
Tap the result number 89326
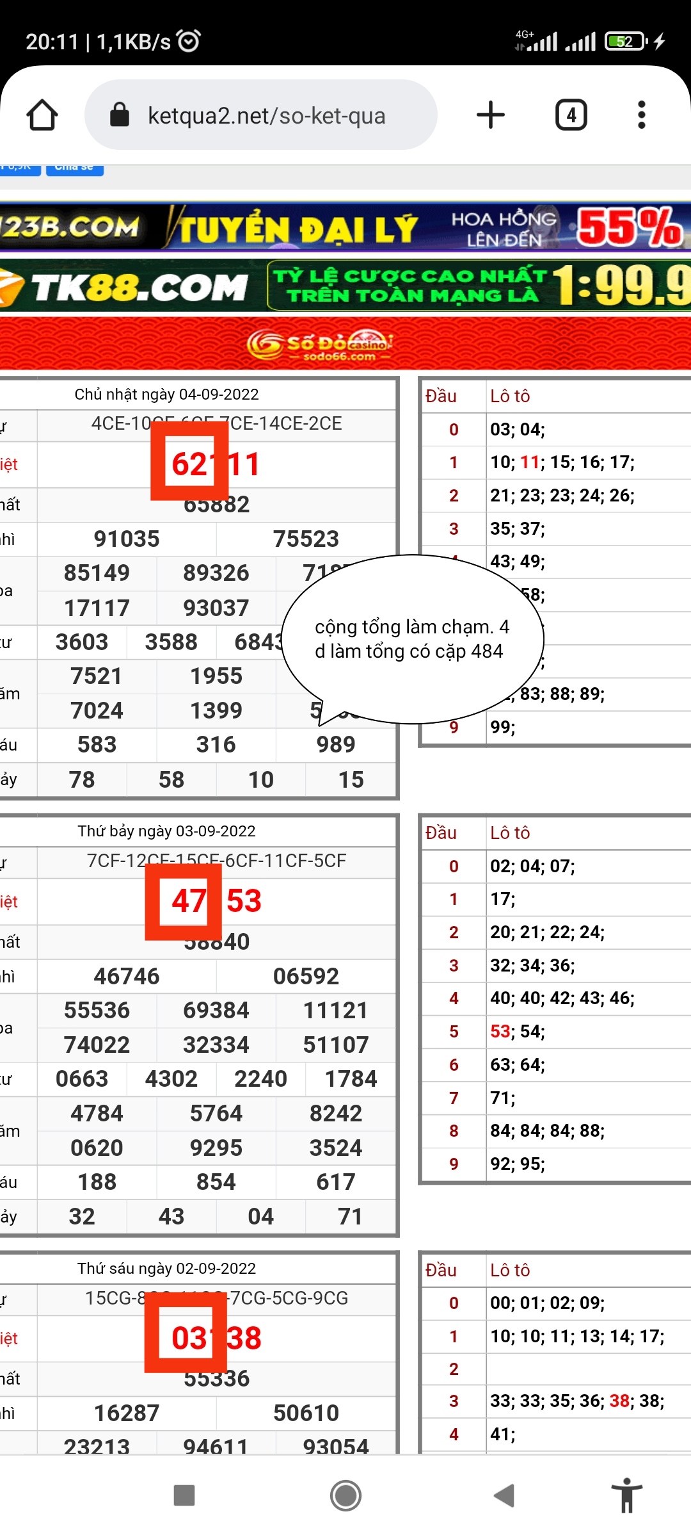(216, 573)
